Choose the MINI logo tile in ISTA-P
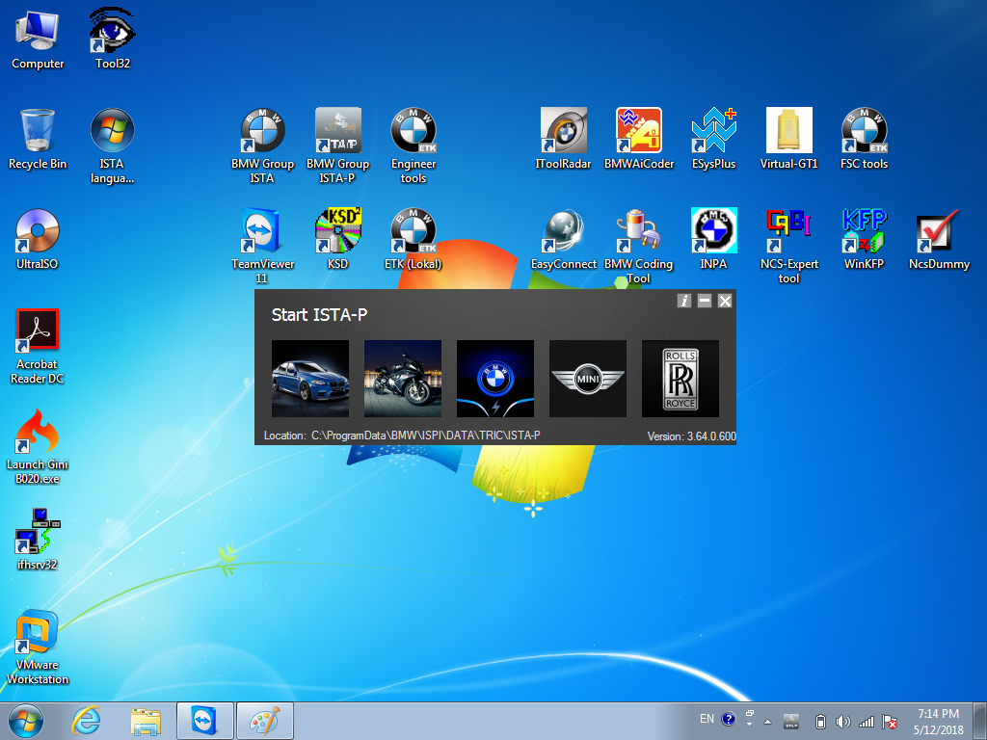This screenshot has height=740, width=987. pyautogui.click(x=588, y=379)
